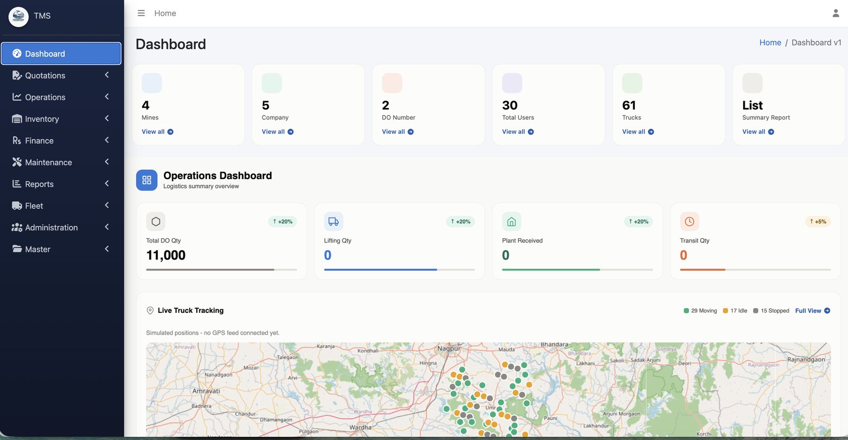Open the Fleet sidebar menu

61,205
